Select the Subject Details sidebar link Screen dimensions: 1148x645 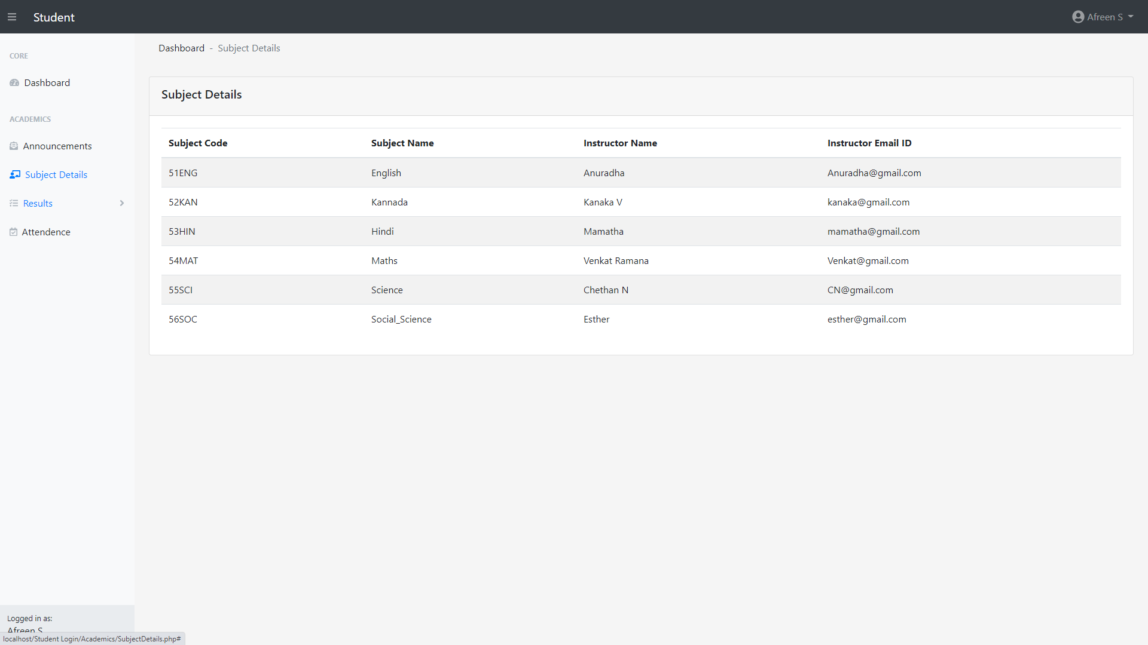point(56,175)
